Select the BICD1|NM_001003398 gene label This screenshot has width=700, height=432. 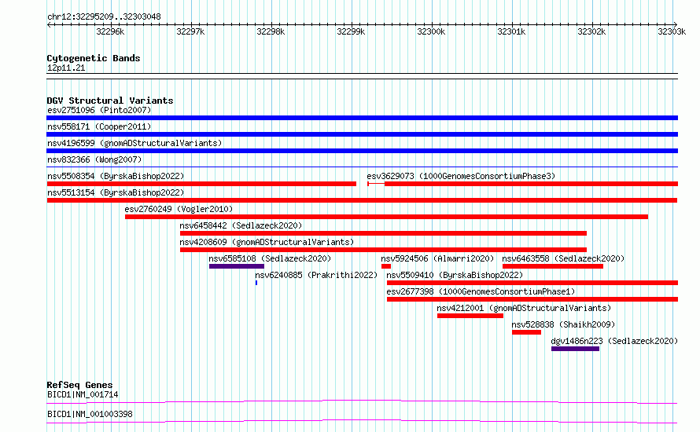pos(90,414)
